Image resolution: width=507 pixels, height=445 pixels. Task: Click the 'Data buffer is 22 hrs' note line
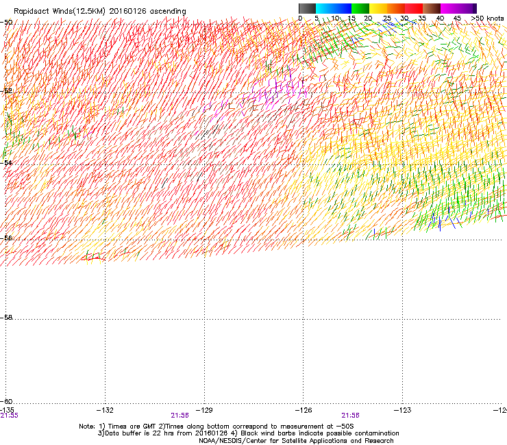pos(248,433)
